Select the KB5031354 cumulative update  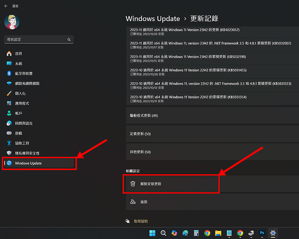(212, 99)
